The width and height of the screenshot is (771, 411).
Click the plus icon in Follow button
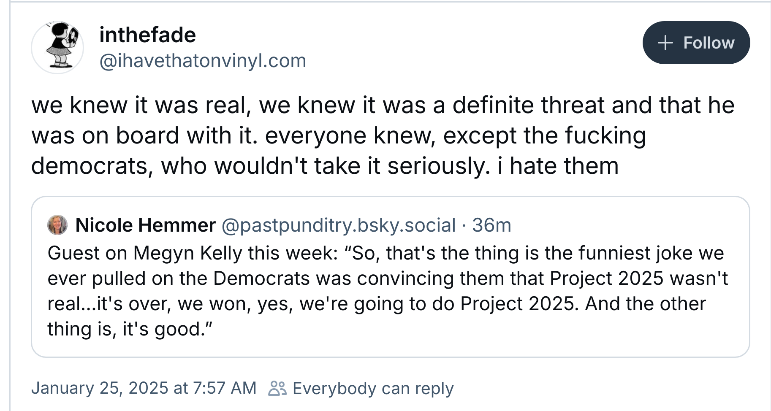(665, 43)
